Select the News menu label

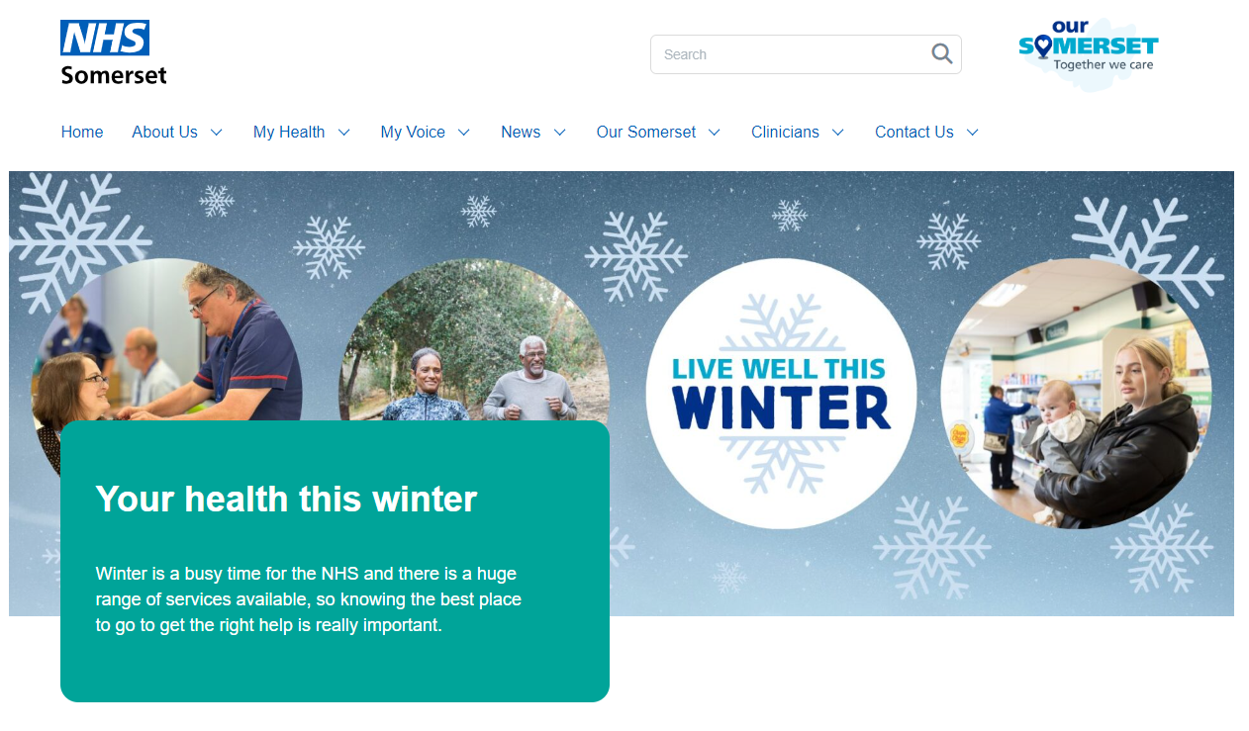point(521,132)
